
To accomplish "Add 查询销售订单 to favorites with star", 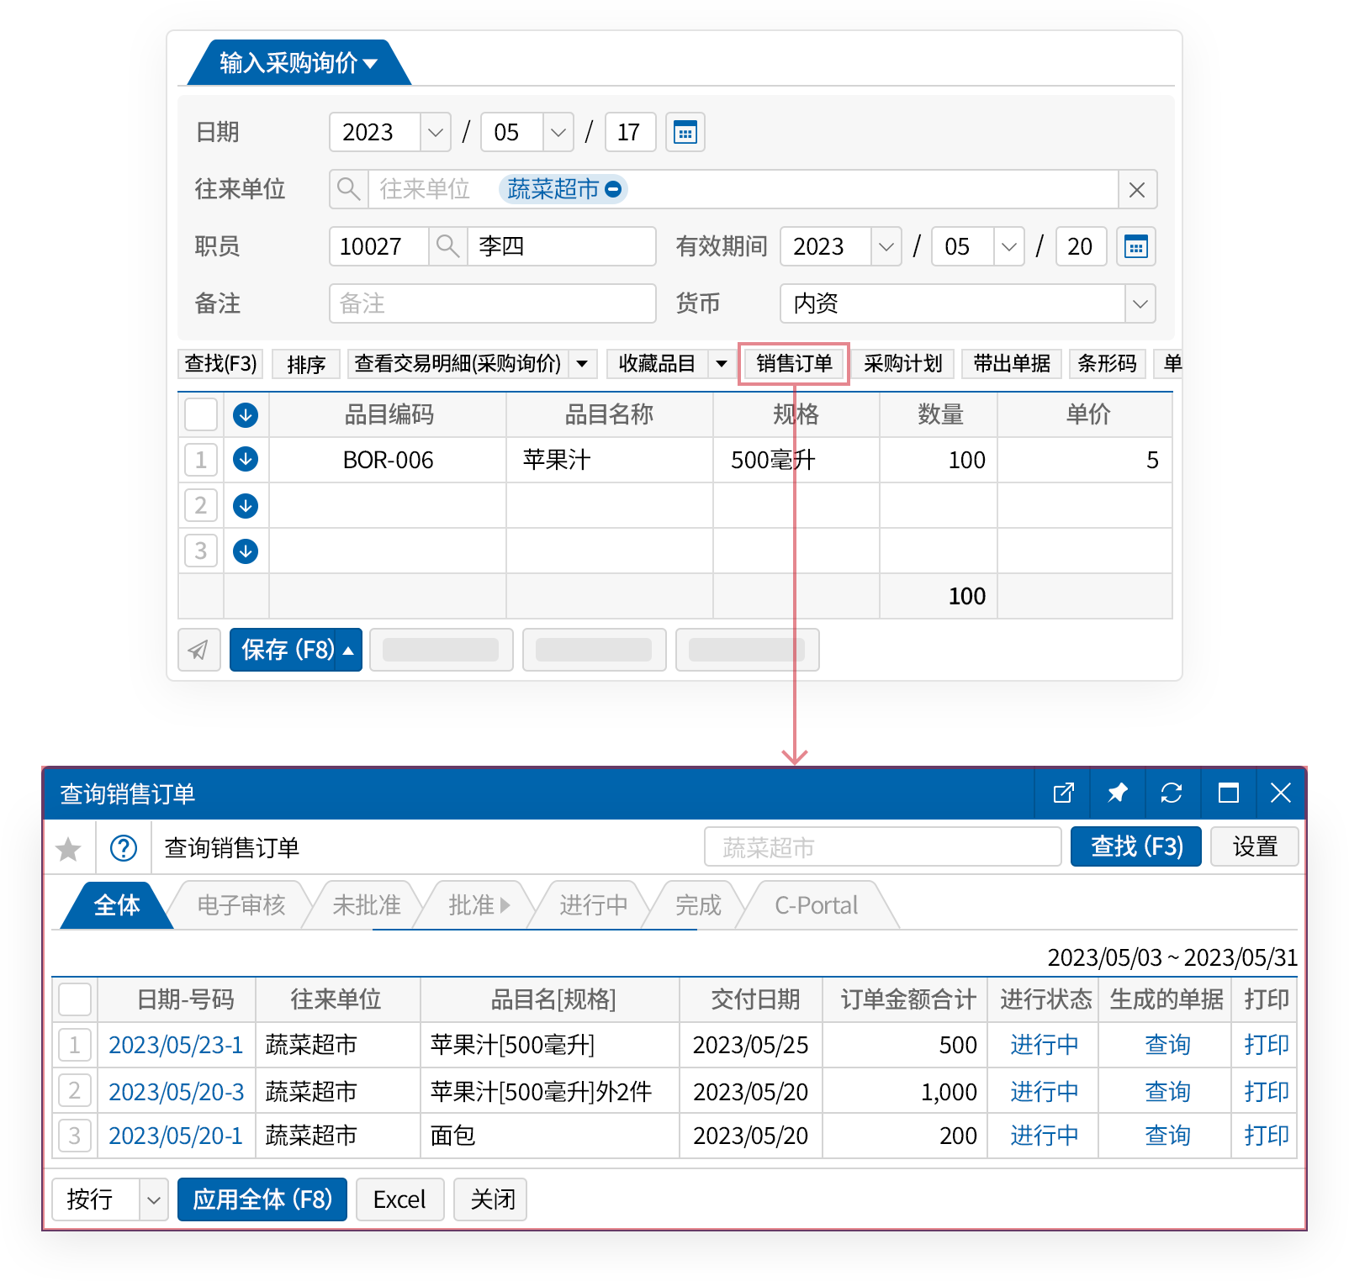I will (x=68, y=849).
